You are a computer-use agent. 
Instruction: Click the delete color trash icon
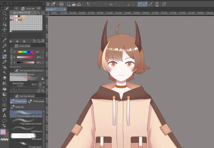43,41
